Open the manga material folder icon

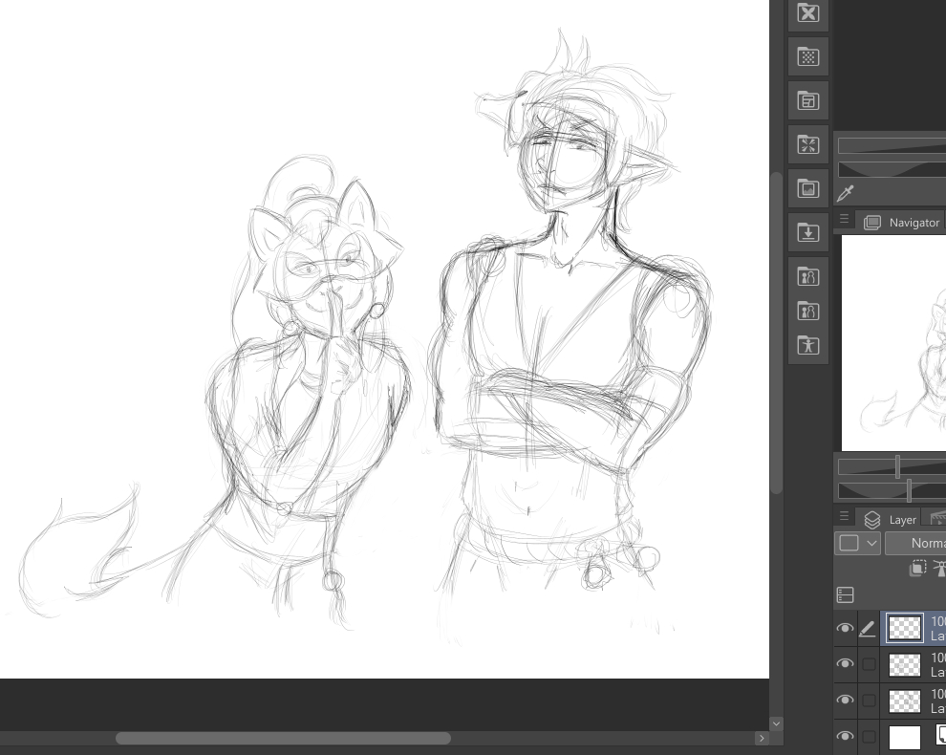808,100
